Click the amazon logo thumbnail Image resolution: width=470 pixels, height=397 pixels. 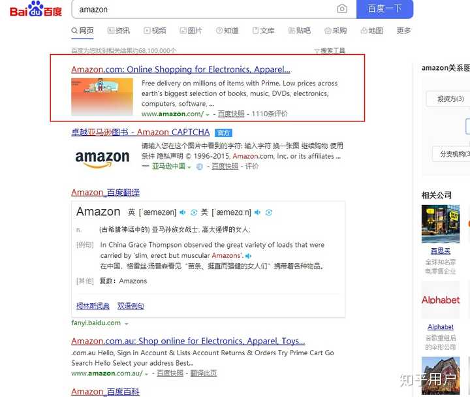coord(102,159)
